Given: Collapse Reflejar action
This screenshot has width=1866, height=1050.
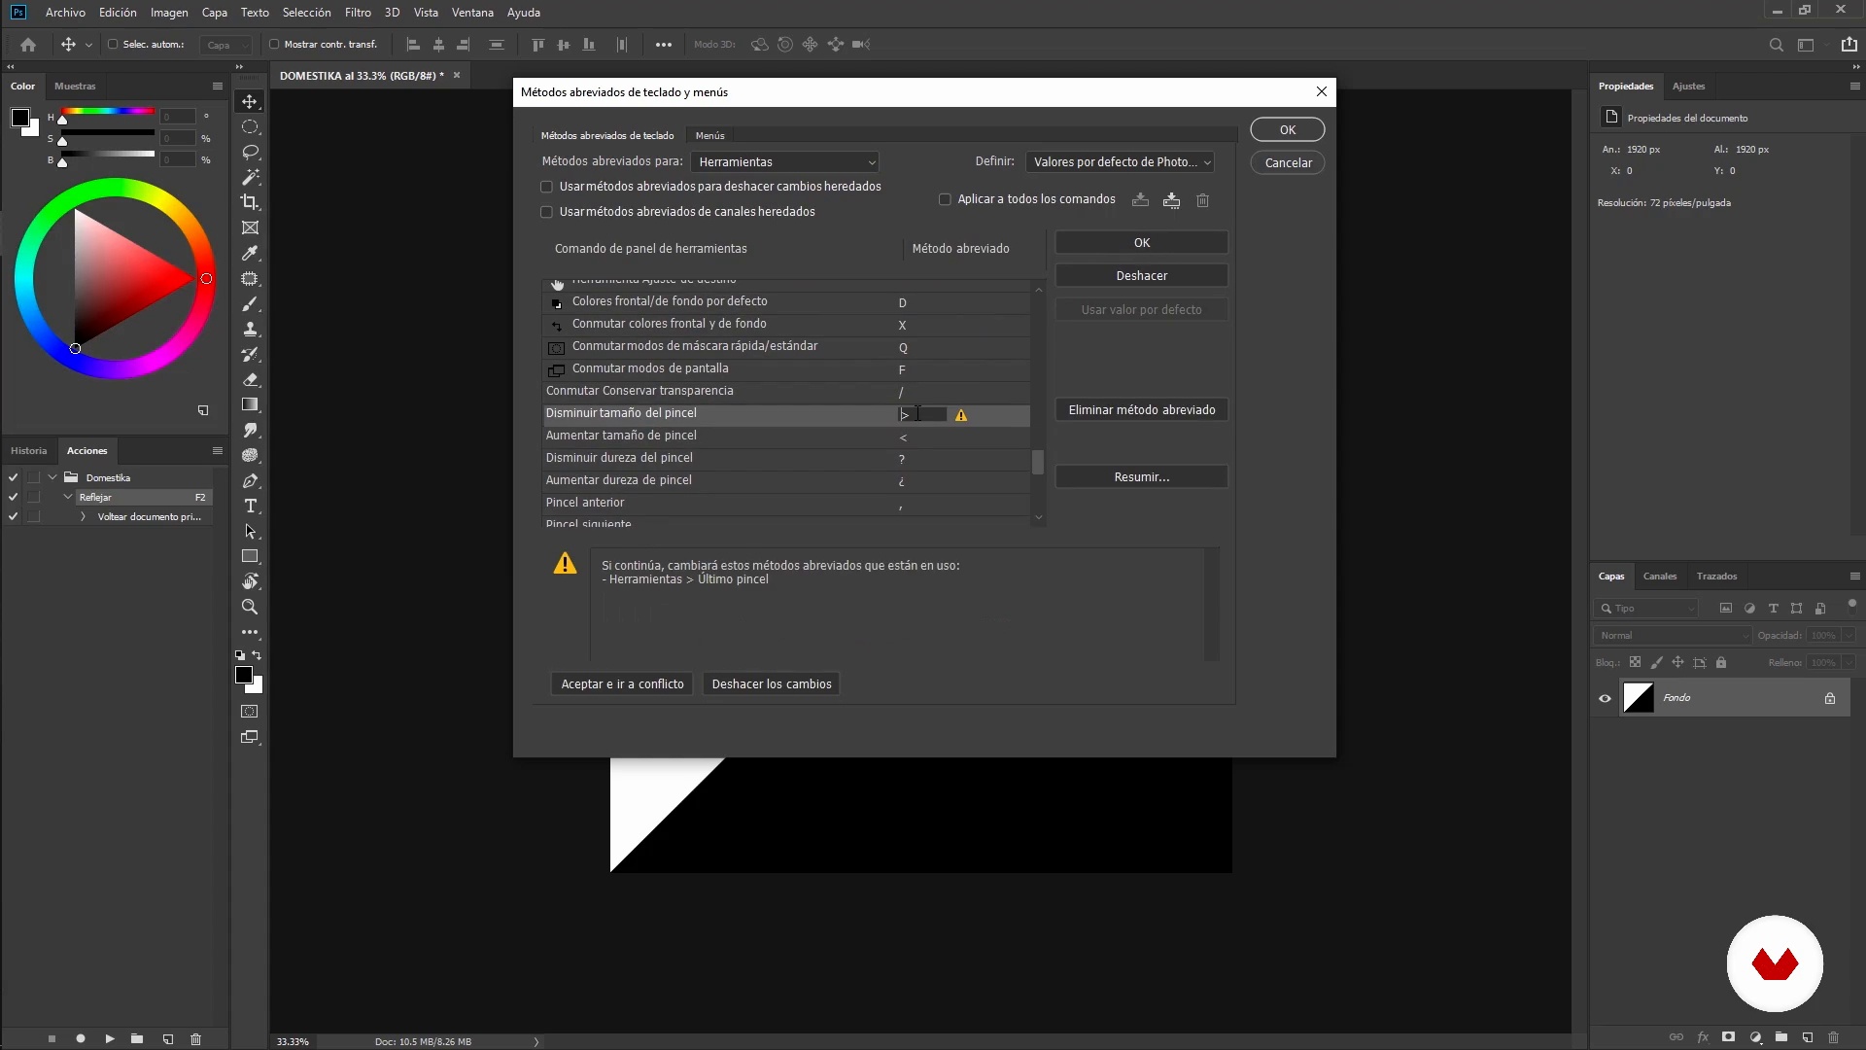Looking at the screenshot, I should [68, 497].
